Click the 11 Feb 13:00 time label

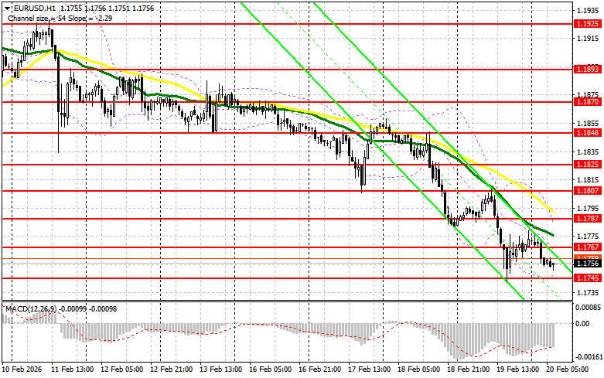tap(73, 369)
